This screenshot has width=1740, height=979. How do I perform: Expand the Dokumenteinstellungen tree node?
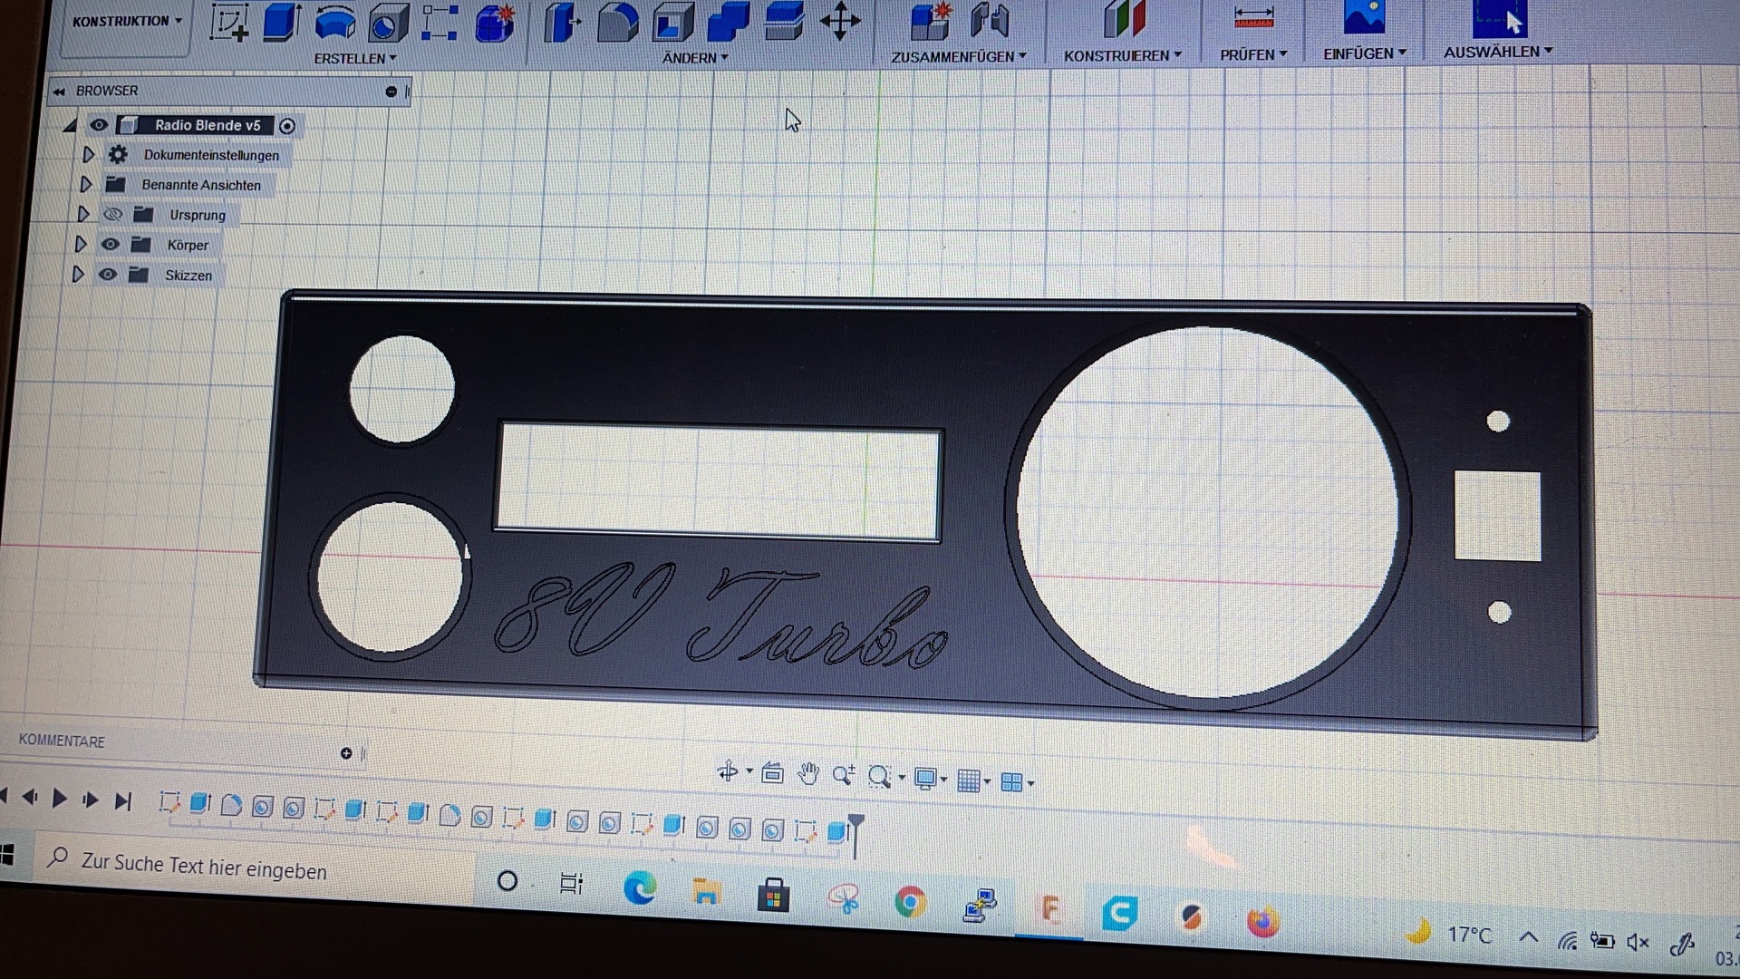[x=88, y=155]
